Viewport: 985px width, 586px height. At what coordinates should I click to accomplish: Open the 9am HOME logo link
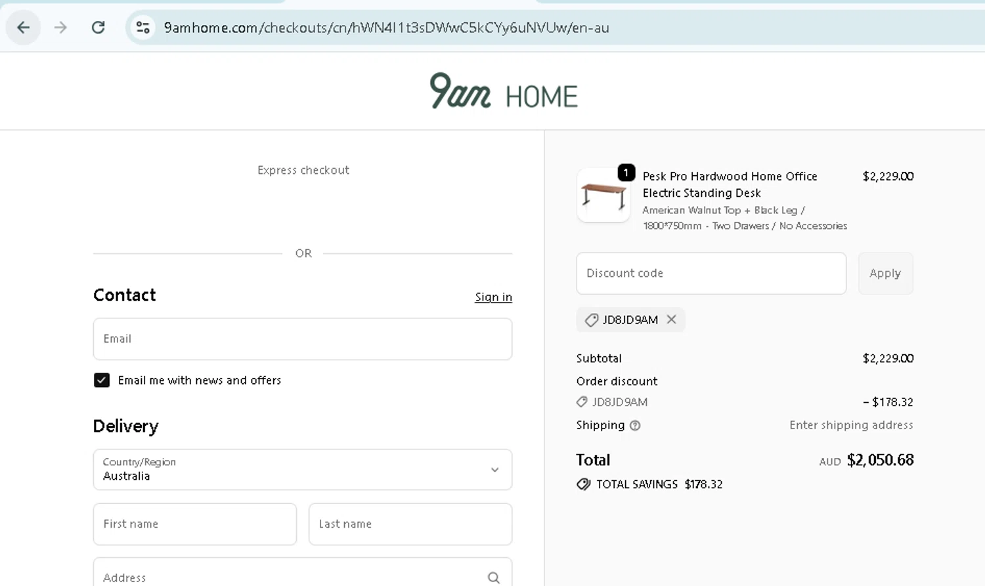[504, 91]
